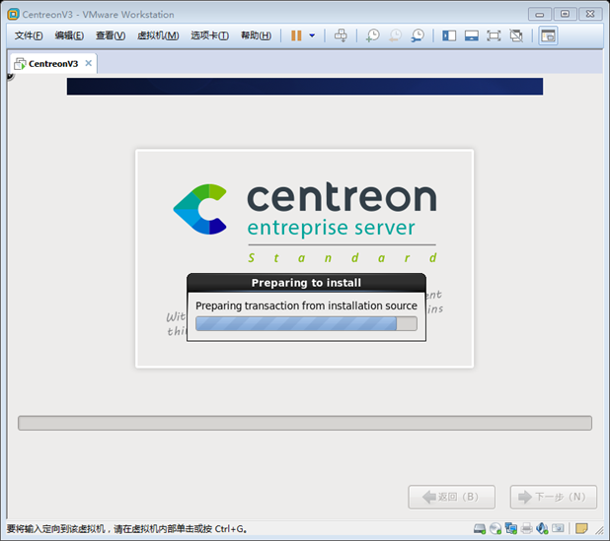The image size is (610, 541).
Task: Click the 返回 (B) back button
Action: (451, 497)
